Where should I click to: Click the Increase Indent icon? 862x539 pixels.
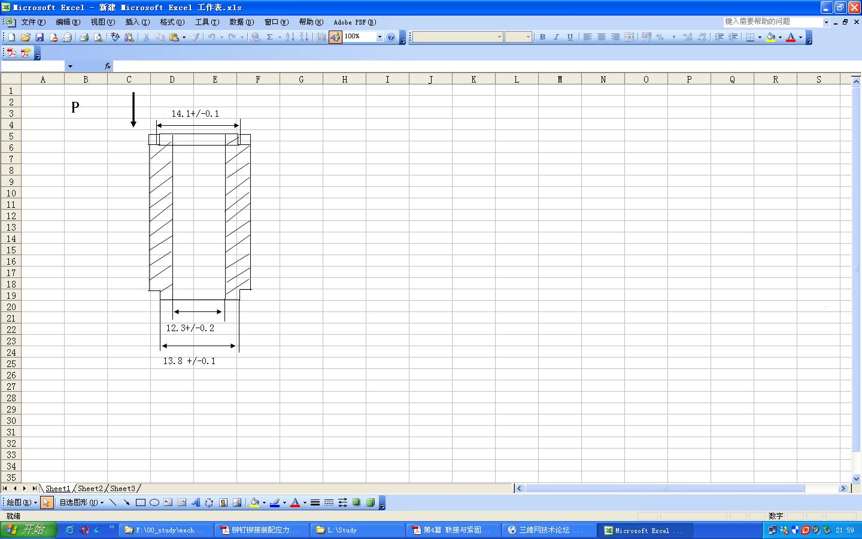733,37
